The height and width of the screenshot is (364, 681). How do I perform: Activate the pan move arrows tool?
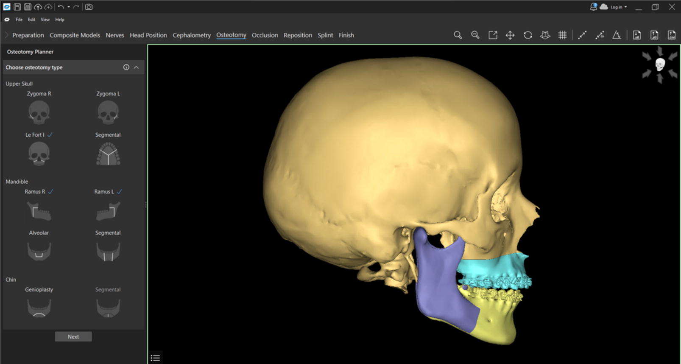(510, 35)
